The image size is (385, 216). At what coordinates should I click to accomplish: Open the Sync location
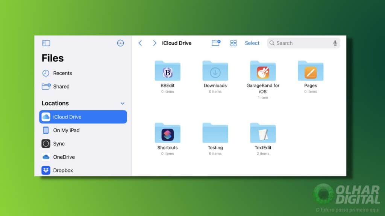[83, 144]
